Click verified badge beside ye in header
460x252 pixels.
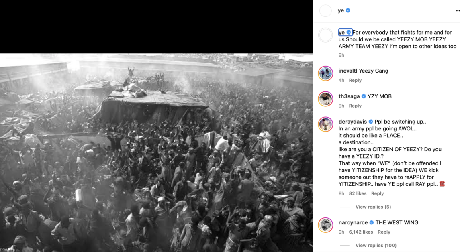[348, 10]
